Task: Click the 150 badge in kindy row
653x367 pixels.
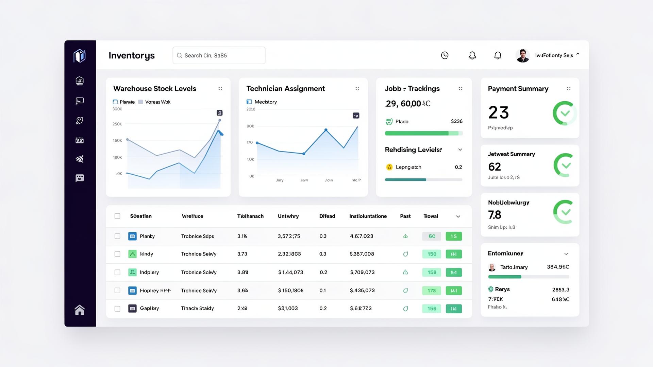Action: (x=432, y=254)
